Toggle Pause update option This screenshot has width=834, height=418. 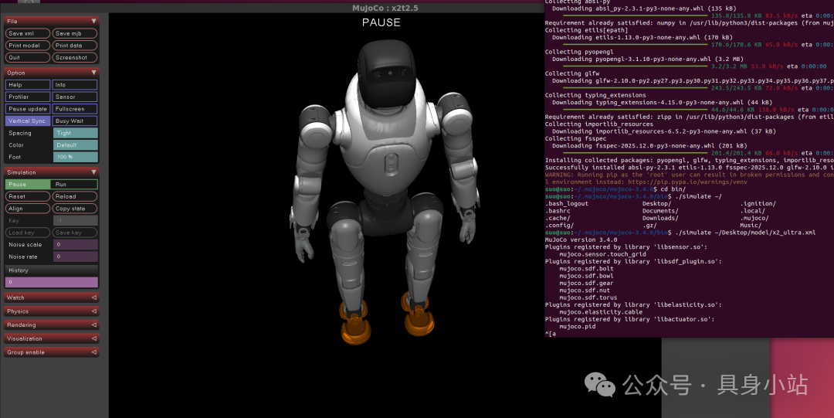tap(28, 109)
